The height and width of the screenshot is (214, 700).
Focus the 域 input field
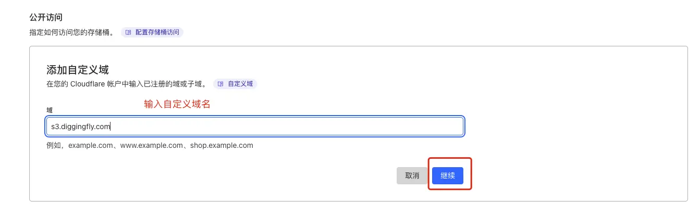pyautogui.click(x=254, y=126)
